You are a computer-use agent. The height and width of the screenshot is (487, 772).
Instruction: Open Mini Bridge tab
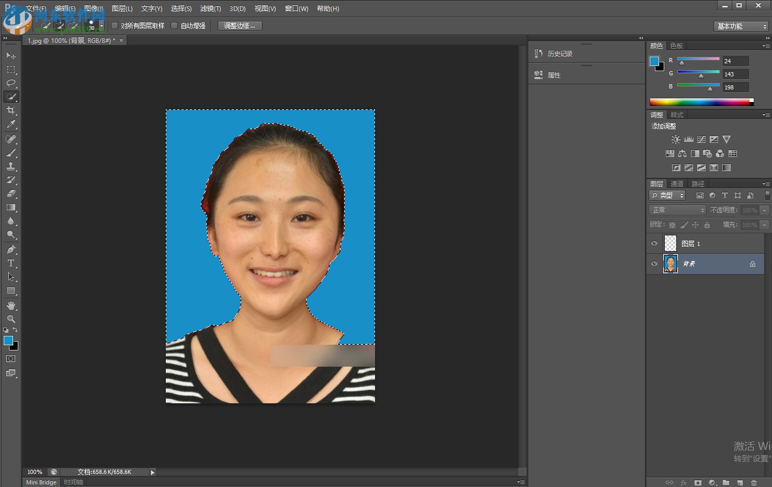coord(41,482)
